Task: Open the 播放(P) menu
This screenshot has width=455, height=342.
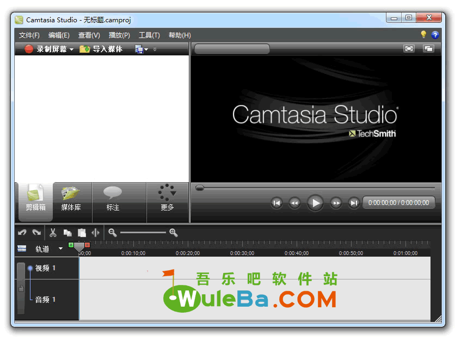Action: click(x=119, y=35)
